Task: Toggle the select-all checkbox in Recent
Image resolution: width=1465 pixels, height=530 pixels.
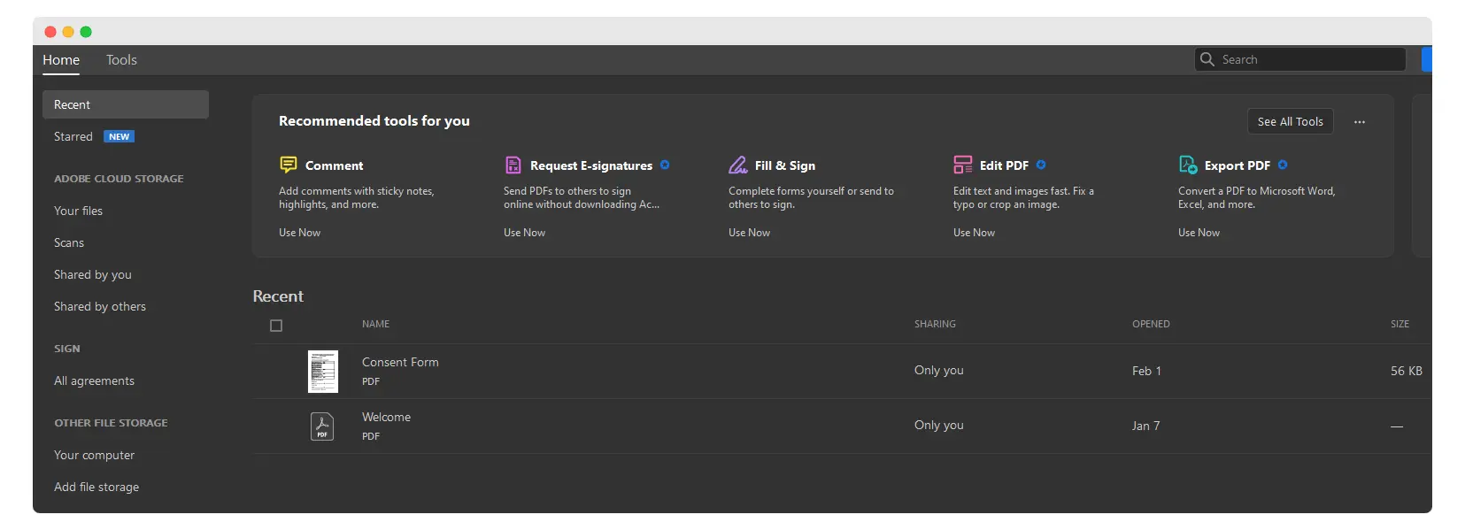Action: pos(276,326)
